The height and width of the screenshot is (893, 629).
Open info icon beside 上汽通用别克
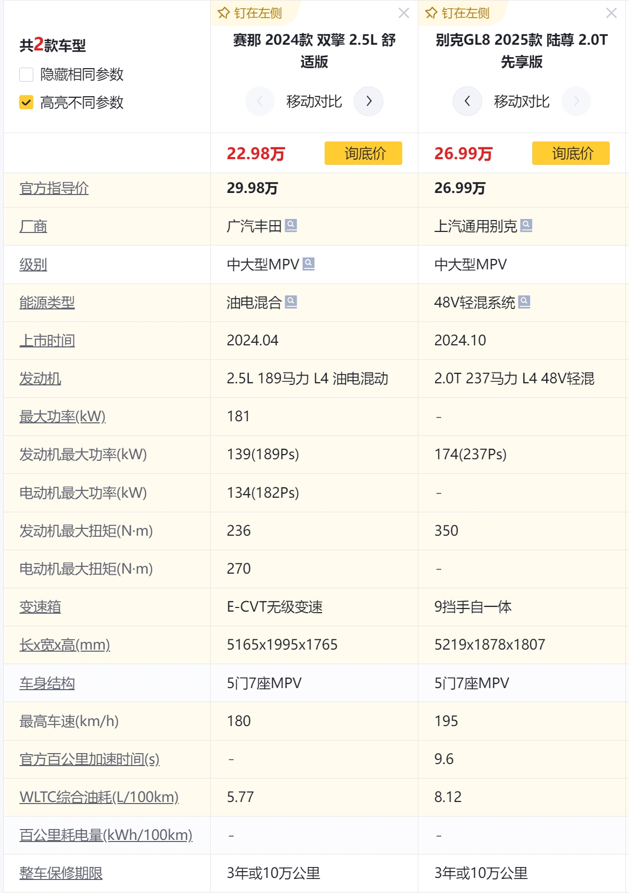pyautogui.click(x=527, y=225)
